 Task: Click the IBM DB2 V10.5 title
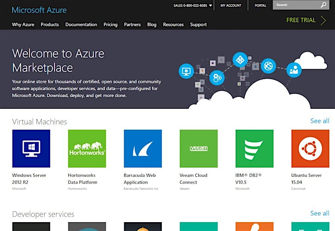(248, 178)
